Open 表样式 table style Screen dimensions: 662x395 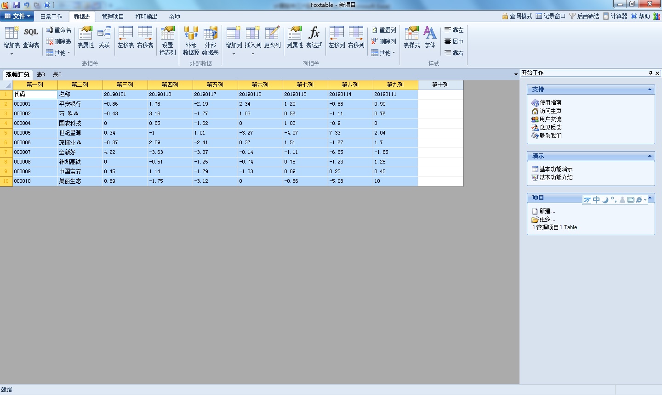click(x=411, y=38)
